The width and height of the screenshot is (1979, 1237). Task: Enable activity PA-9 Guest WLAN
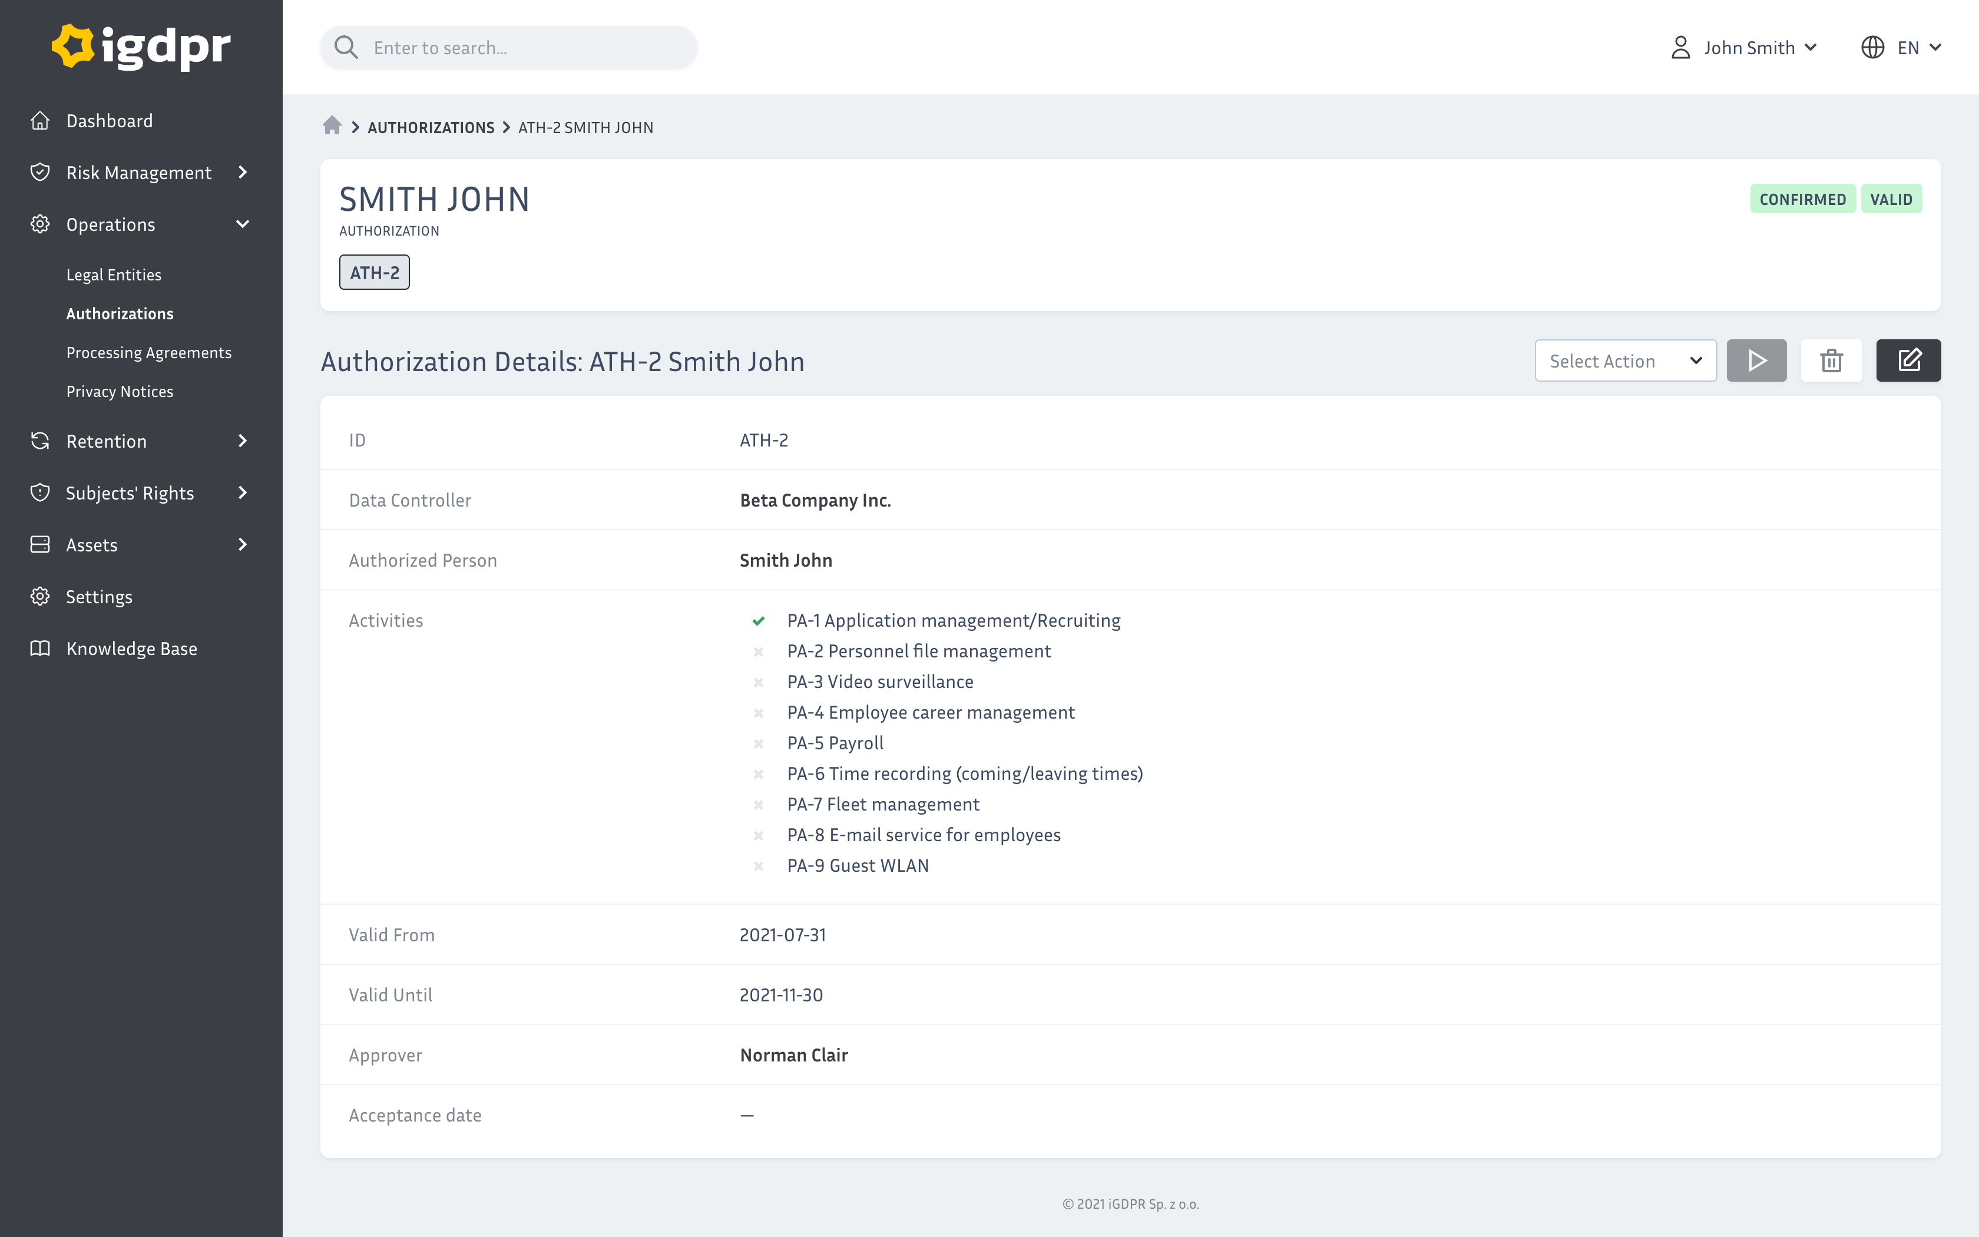[758, 865]
